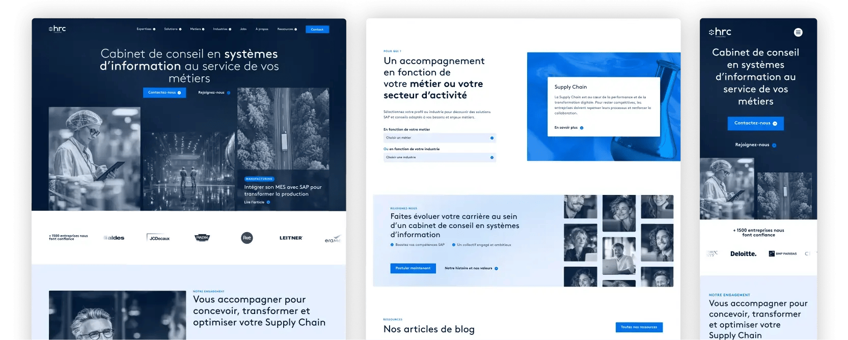
Task: Expand the Metiers menu
Action: tap(197, 29)
